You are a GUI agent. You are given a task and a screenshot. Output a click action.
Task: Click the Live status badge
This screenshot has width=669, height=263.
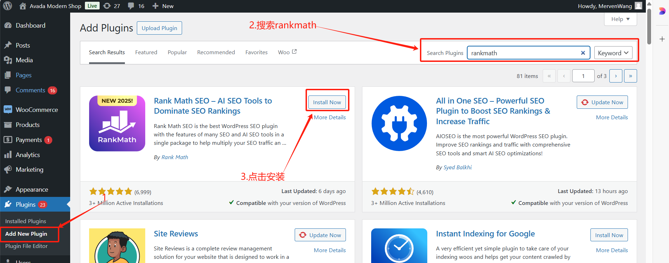pos(92,6)
